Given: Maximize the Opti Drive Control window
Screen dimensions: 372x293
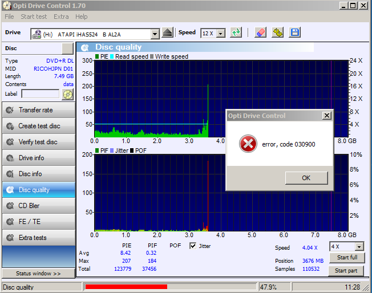Looking at the screenshot, I should [353, 6].
